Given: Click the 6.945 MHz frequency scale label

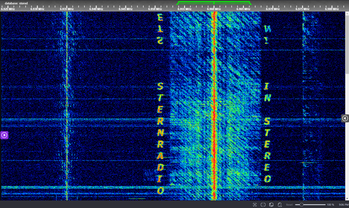Looking at the screenshot, I should pyautogui.click(x=125, y=9).
